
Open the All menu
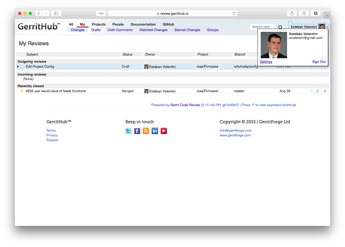(x=71, y=24)
